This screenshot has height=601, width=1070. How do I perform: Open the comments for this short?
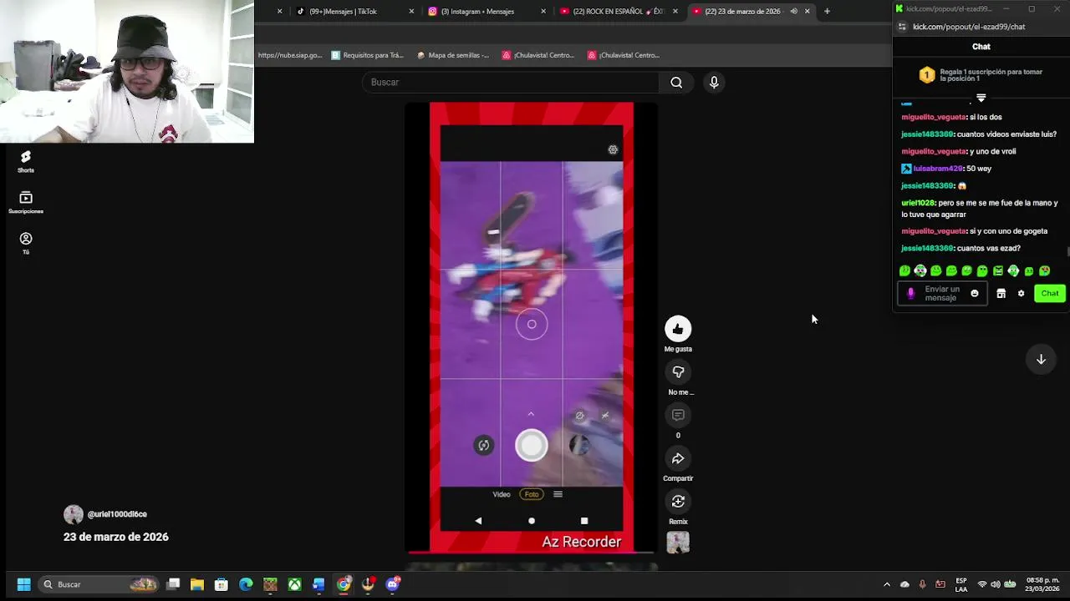(x=678, y=416)
